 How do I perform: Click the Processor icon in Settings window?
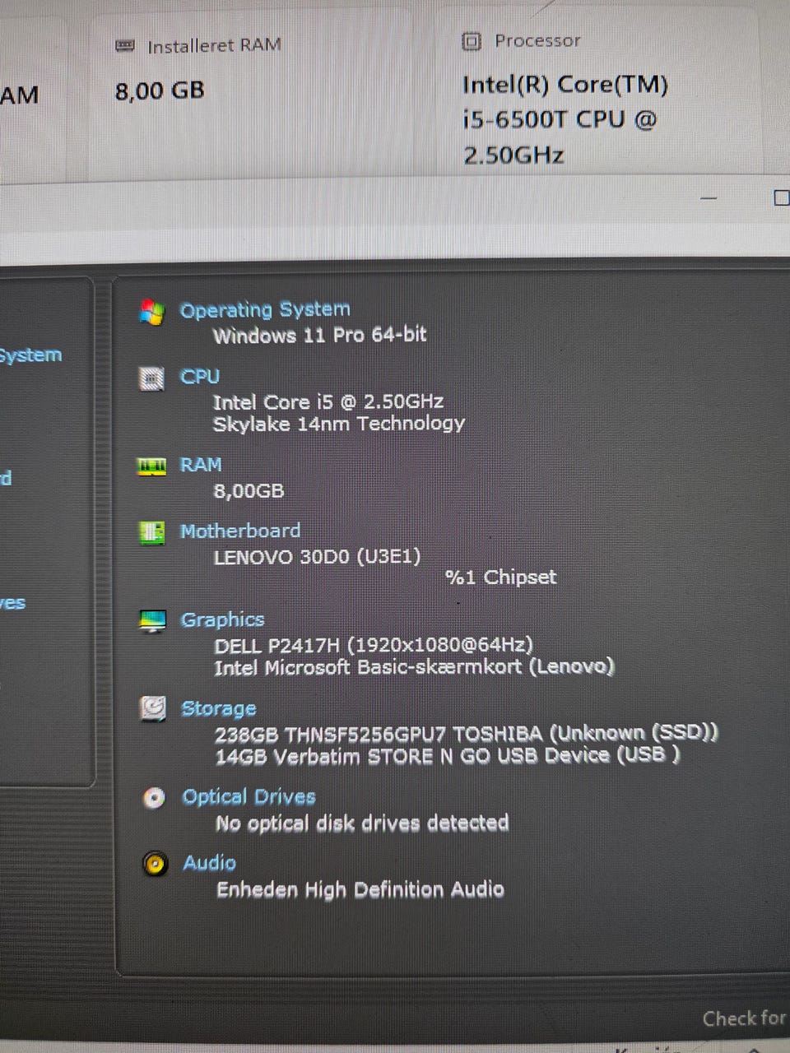tap(472, 41)
